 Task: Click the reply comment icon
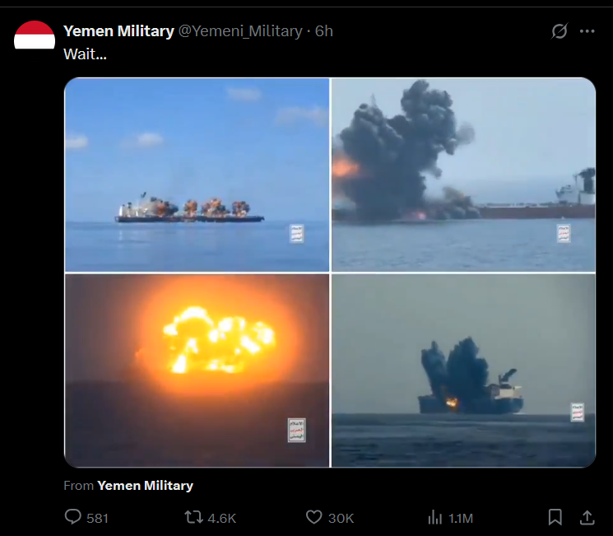coord(72,517)
